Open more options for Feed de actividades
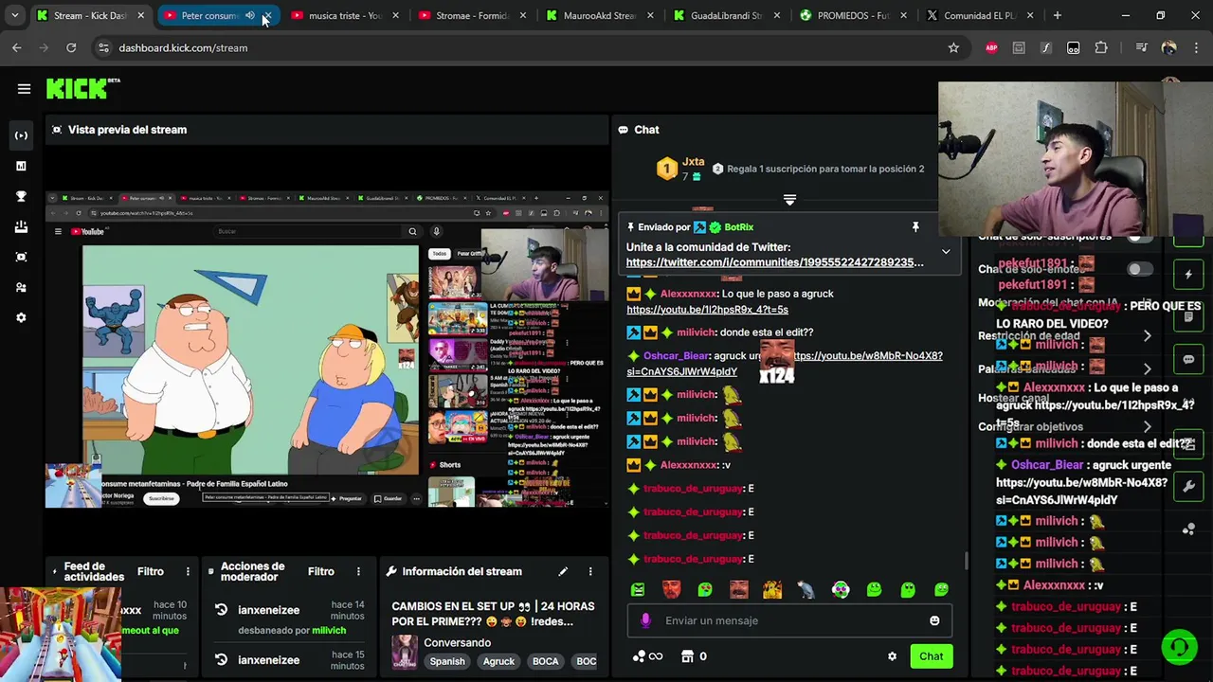Viewport: 1213px width, 682px height. pos(188,571)
